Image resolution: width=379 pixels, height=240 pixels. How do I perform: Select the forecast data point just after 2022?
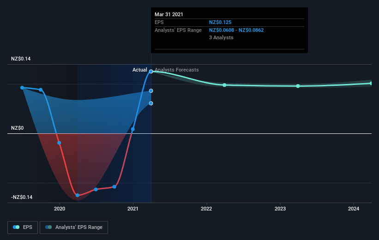coord(224,85)
